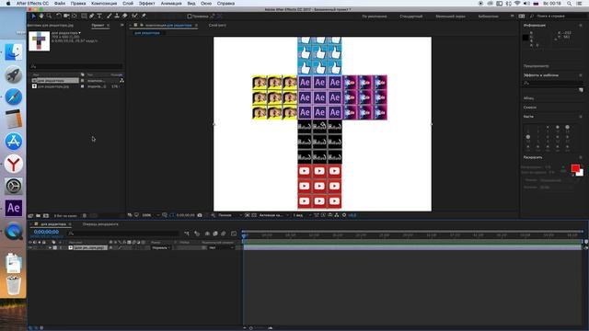This screenshot has width=589, height=331.
Task: Select the Rectangle shape tool
Action: coord(84,17)
